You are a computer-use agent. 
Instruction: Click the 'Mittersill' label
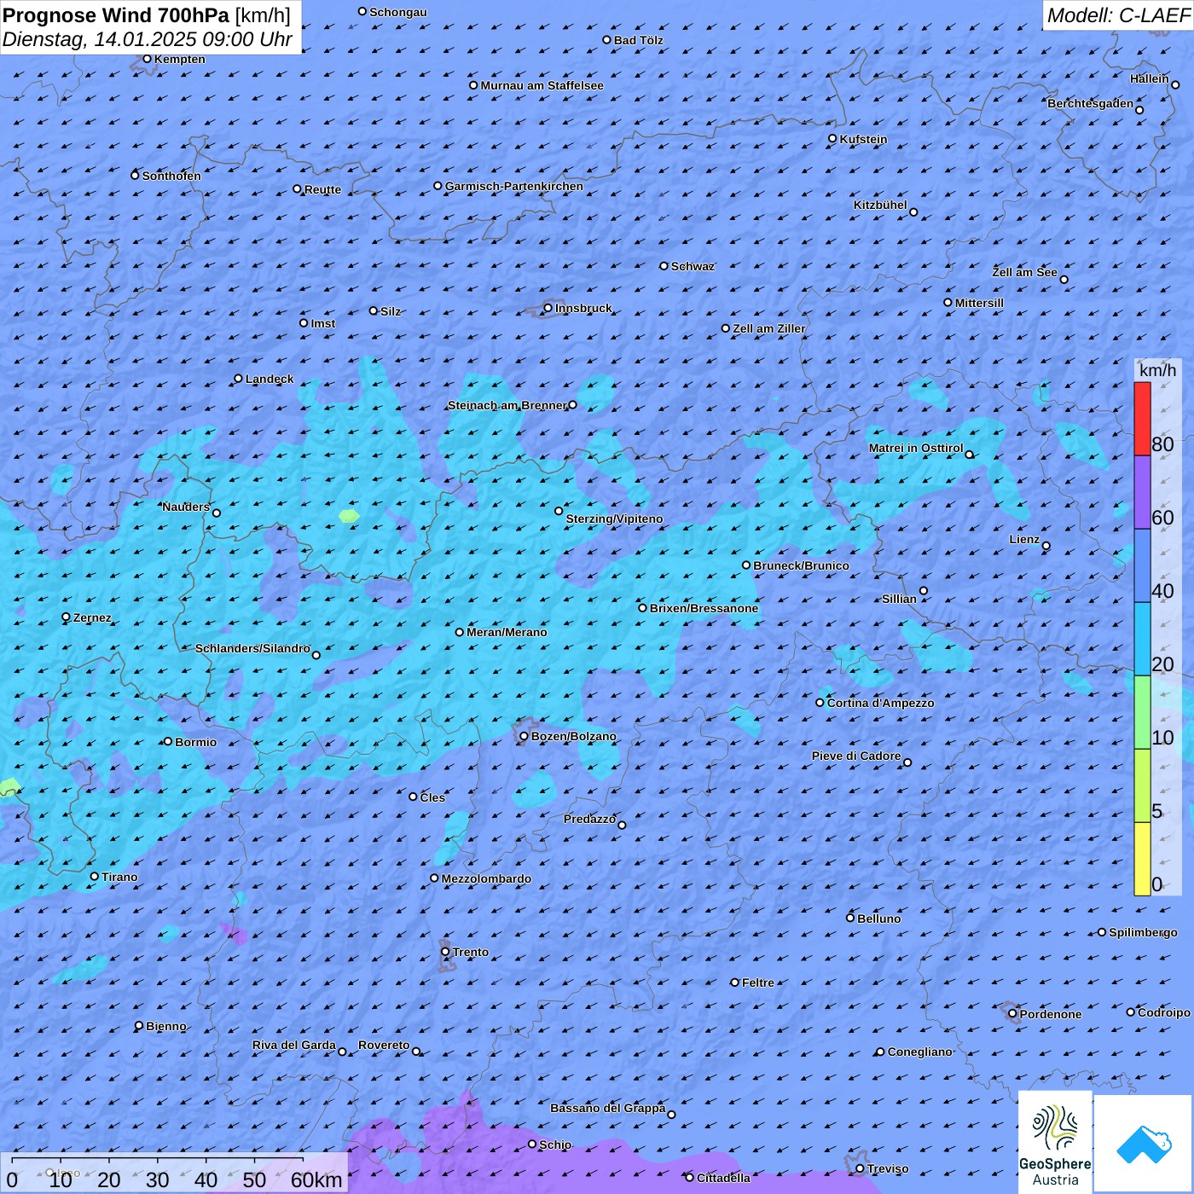pyautogui.click(x=979, y=303)
